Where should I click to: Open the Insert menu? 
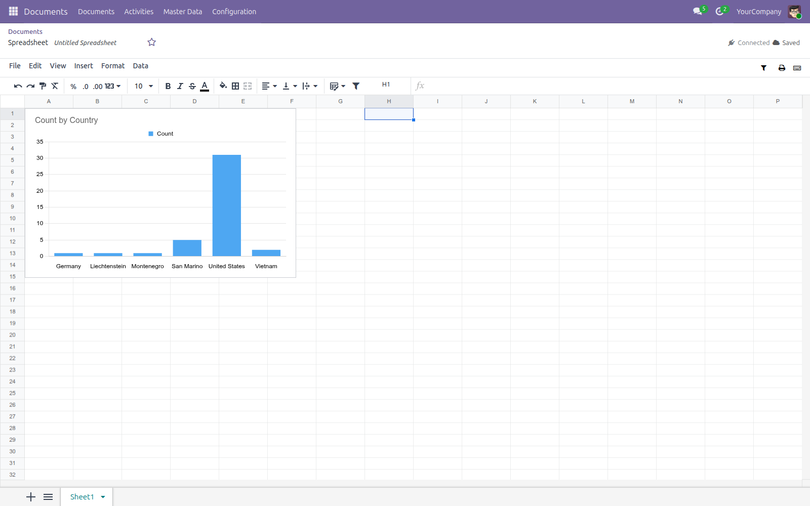pyautogui.click(x=84, y=66)
